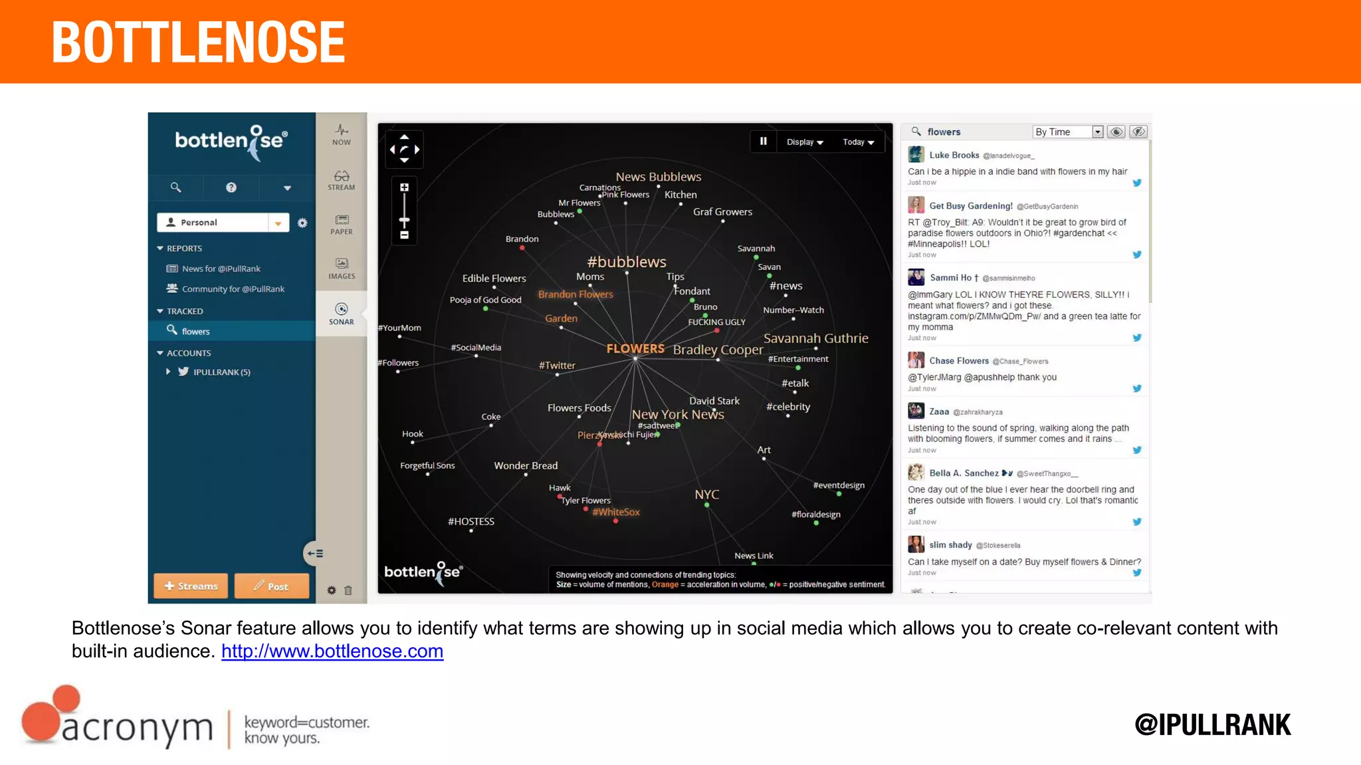Image resolution: width=1361 pixels, height=765 pixels.
Task: Switch to the PAPER view
Action: coord(342,225)
